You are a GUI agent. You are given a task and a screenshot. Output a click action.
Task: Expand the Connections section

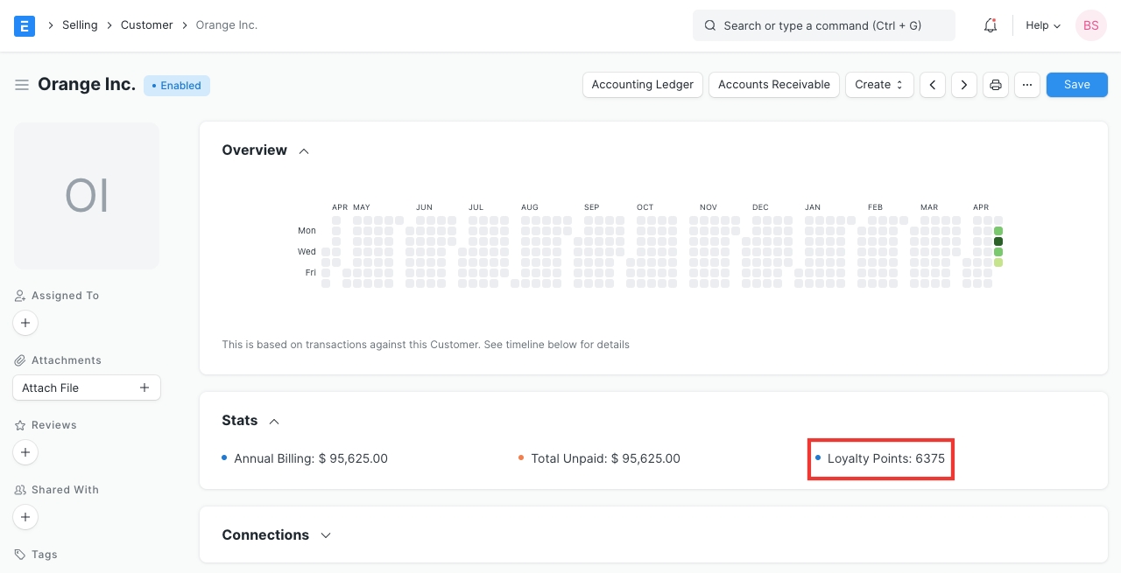click(x=326, y=535)
